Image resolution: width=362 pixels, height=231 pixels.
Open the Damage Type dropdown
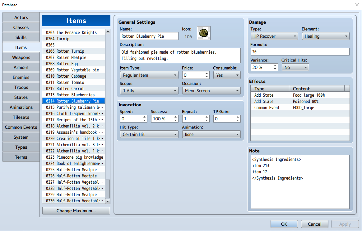click(x=274, y=36)
